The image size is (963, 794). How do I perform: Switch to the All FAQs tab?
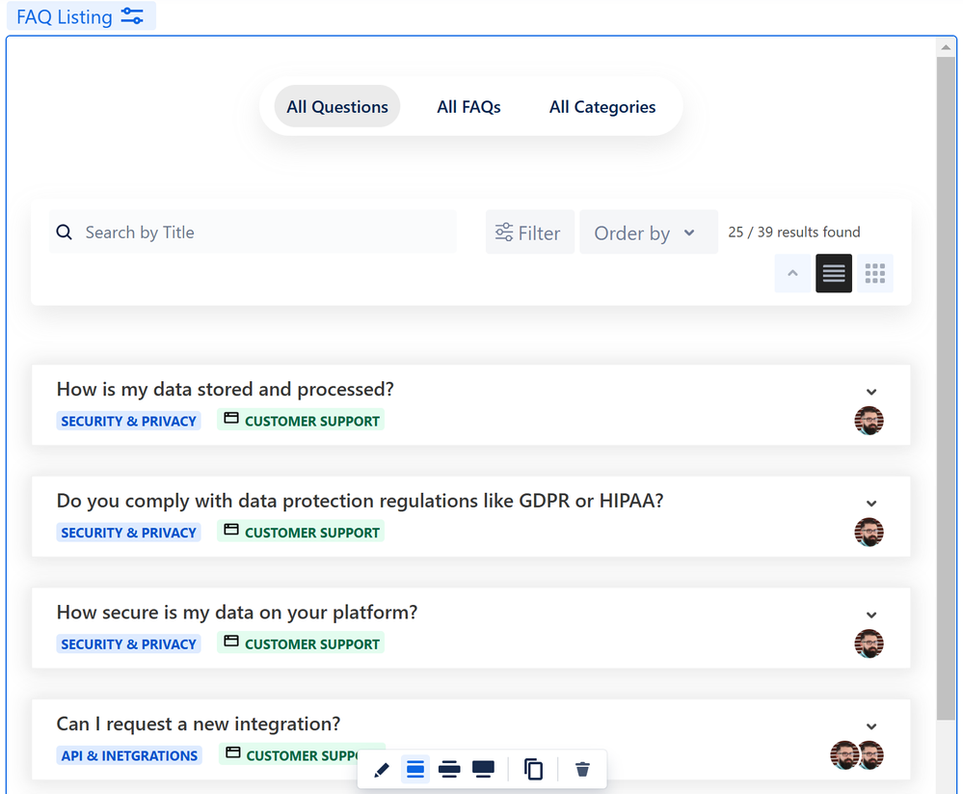coord(468,107)
